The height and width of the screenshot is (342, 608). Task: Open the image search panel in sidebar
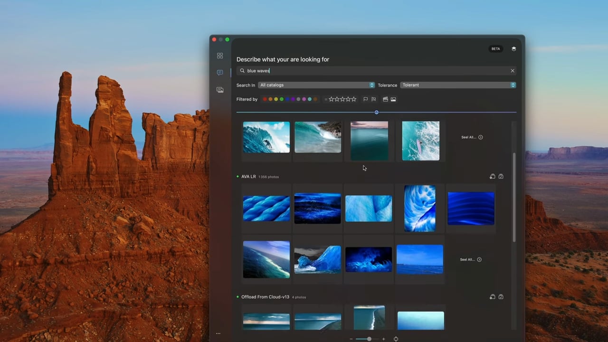tap(220, 90)
